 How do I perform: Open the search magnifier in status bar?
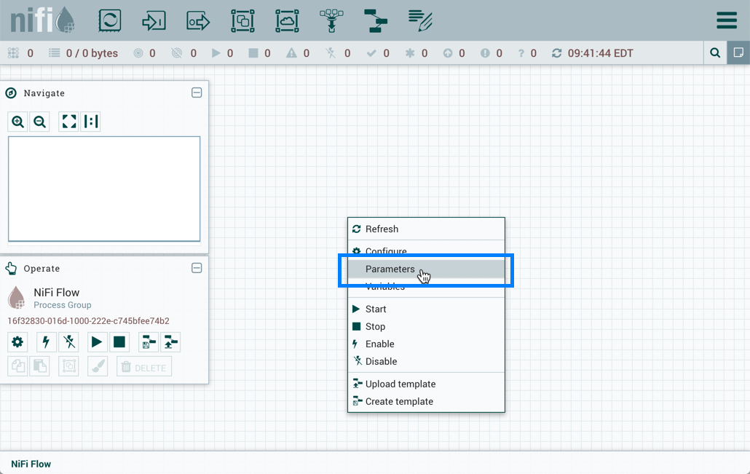tap(715, 53)
